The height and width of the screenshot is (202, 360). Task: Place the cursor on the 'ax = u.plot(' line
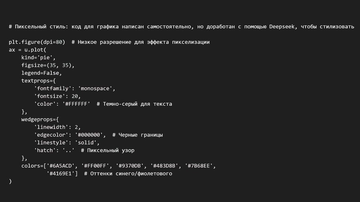click(x=28, y=50)
